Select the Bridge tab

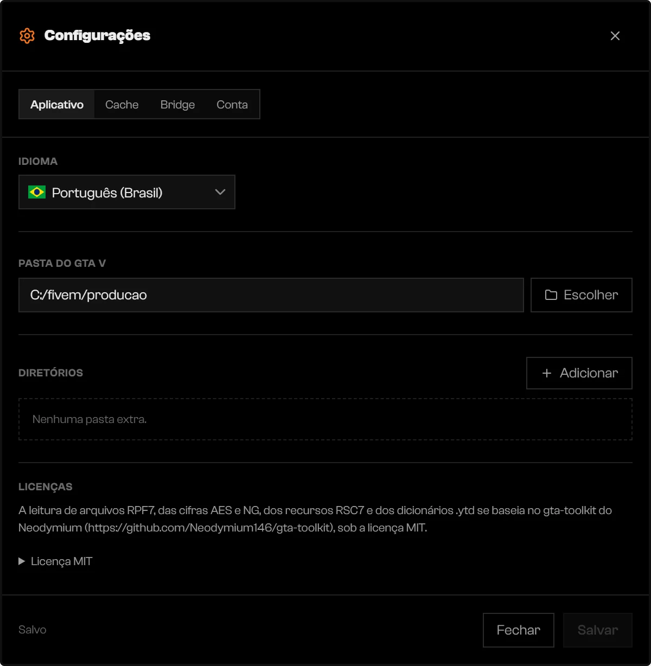(177, 105)
